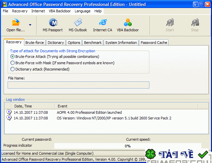Click the version copyright status bar text
The image size is (212, 163).
[74, 159]
